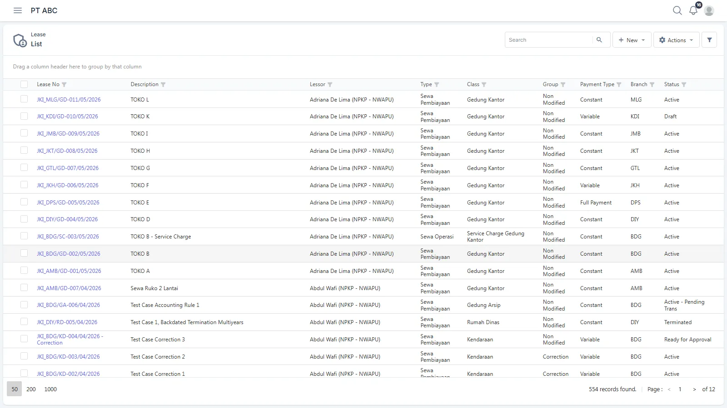Expand the New dropdown button
Viewport: 727px width, 408px height.
pos(632,40)
